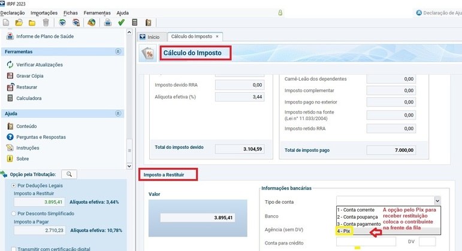Screen dimensions: 462x251
Task: Enable Transmitir com certificação digital checkbox
Action: pyautogui.click(x=14, y=249)
